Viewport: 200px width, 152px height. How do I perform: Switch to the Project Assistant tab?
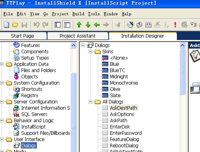[x=78, y=36]
